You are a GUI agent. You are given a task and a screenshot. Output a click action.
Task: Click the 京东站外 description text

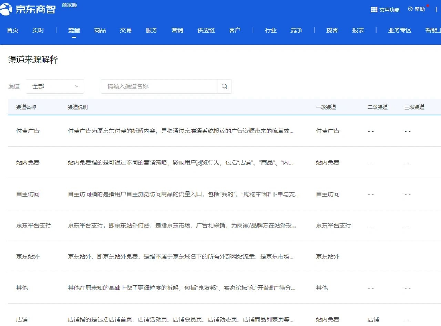pos(181,257)
